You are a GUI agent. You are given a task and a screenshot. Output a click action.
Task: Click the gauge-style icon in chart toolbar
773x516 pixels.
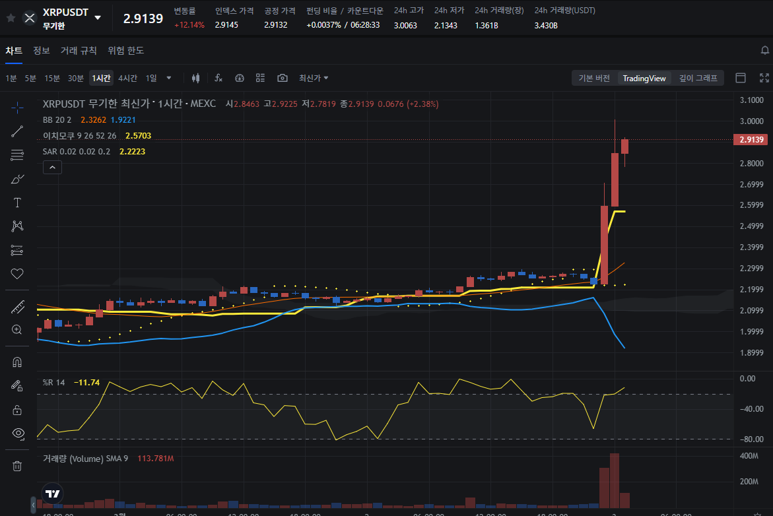click(240, 78)
